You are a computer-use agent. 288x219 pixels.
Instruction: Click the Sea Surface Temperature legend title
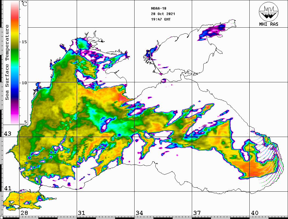(7, 62)
